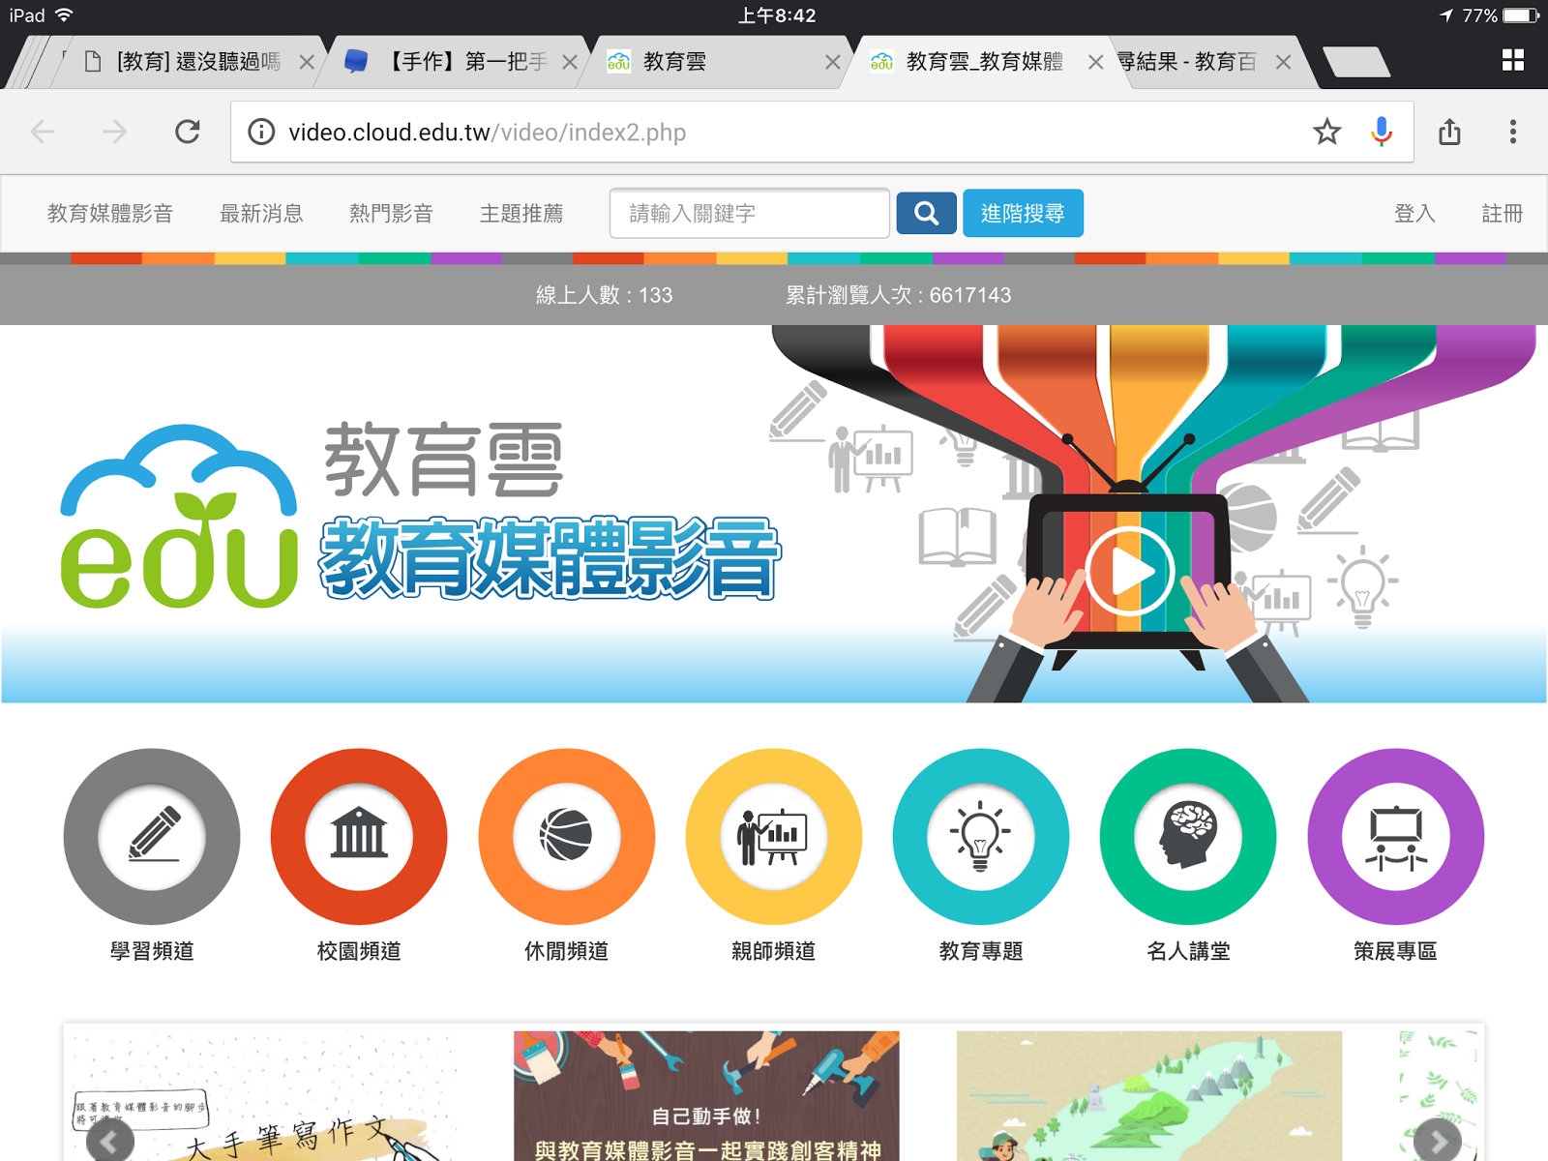Screen dimensions: 1548x1161
Task: View site info icon in address bar
Action: tap(261, 132)
